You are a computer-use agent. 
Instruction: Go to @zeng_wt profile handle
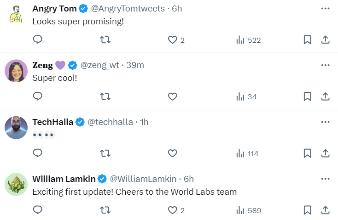[100, 65]
